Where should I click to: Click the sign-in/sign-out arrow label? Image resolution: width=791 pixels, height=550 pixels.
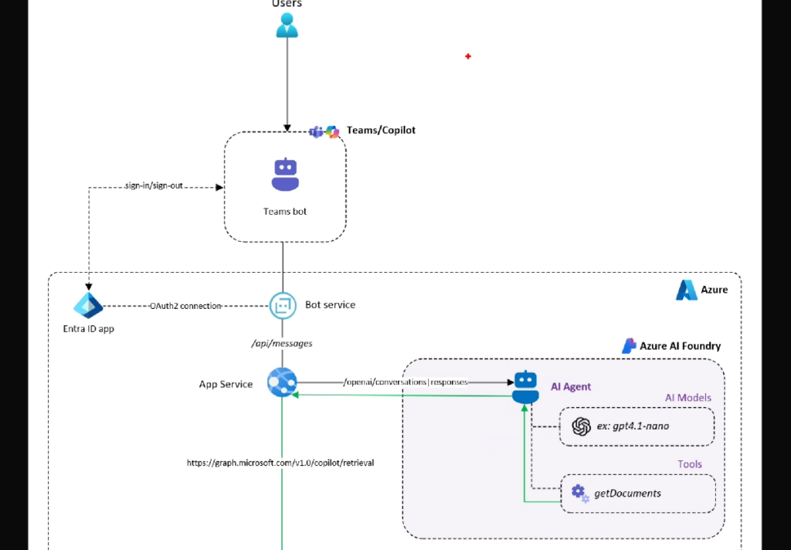click(154, 185)
